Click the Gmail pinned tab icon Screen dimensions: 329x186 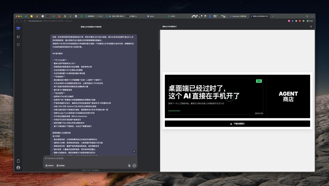coord(54,16)
